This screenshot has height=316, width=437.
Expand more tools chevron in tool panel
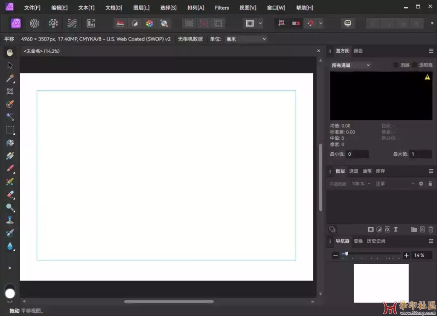click(x=10, y=268)
